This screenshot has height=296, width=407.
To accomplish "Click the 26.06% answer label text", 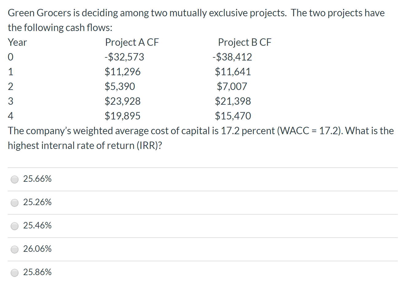I will [x=37, y=249].
